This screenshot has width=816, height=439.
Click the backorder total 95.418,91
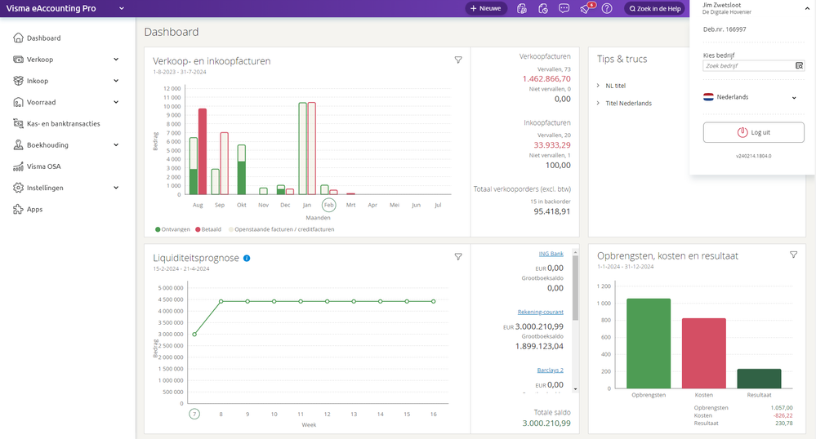click(x=552, y=211)
